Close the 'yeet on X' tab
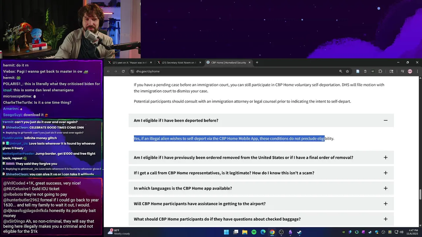The height and width of the screenshot is (237, 422). (x=151, y=63)
